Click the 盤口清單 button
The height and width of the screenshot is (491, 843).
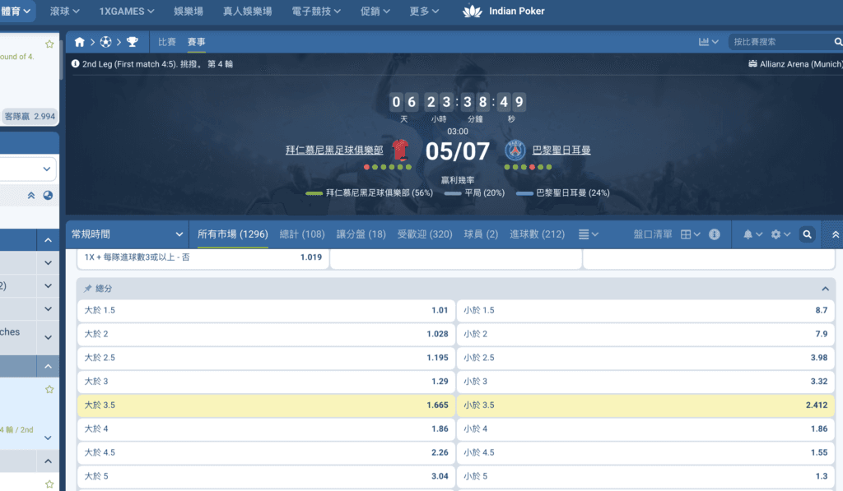(x=653, y=234)
